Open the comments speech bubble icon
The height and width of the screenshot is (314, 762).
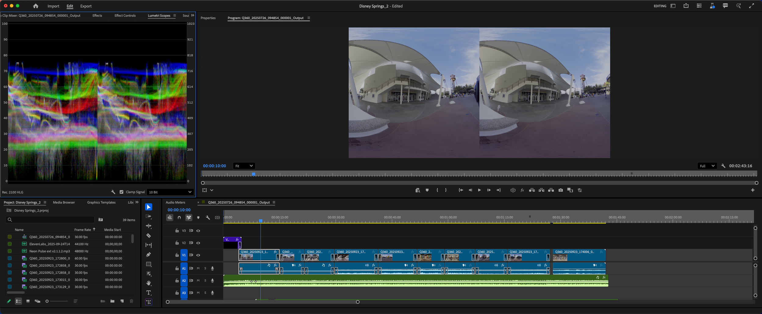pyautogui.click(x=725, y=6)
